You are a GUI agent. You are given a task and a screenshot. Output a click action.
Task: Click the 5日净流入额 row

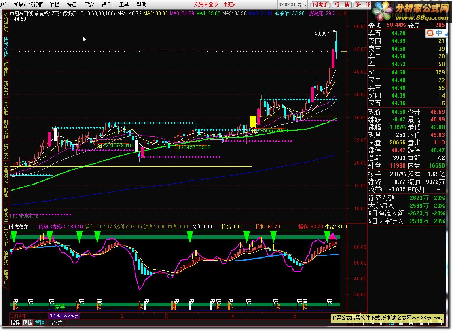coord(407,213)
